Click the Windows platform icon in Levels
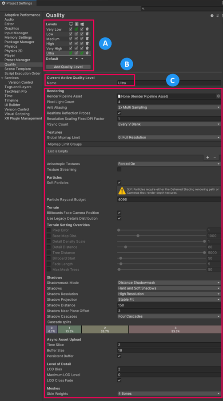Image resolution: width=223 pixels, height=401 pixels. (82, 24)
